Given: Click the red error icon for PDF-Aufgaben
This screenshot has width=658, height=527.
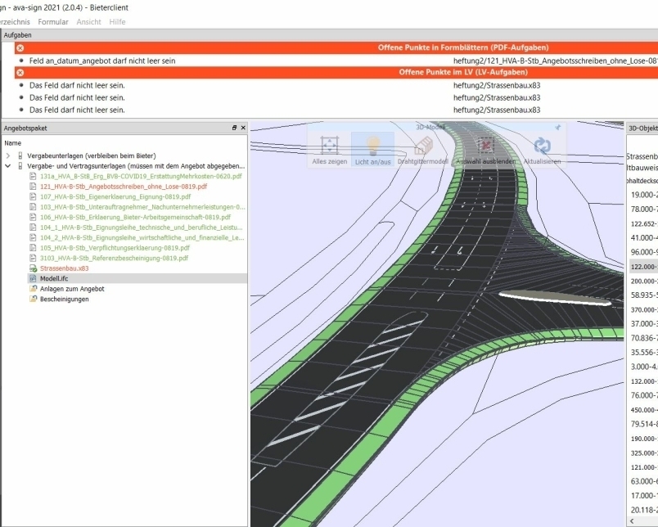Looking at the screenshot, I should pyautogui.click(x=20, y=48).
